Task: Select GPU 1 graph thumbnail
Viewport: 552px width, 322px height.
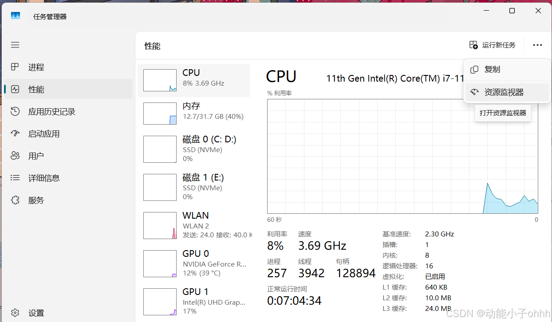Action: (x=160, y=302)
